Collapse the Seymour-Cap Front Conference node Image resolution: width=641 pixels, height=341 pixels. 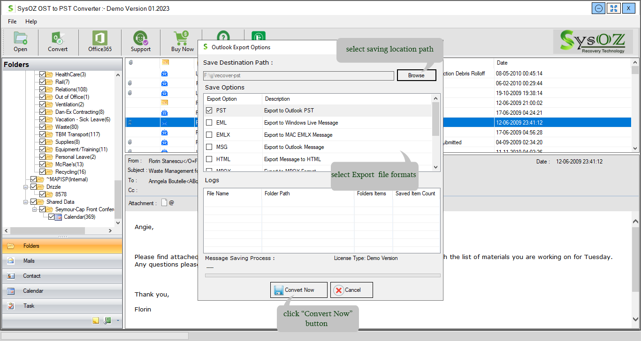click(x=35, y=209)
